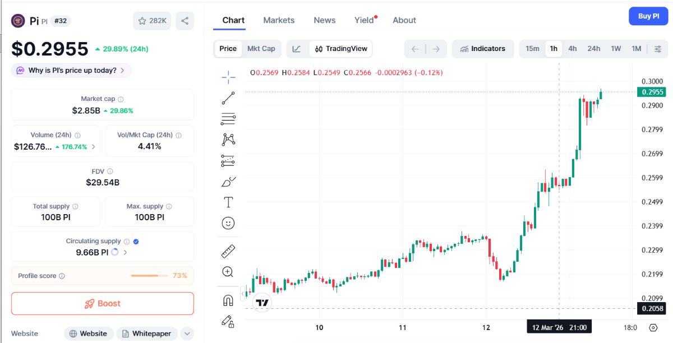Viewport: 673px width, 343px height.
Task: Click the undo arrow in chart toolbar
Action: tap(415, 49)
